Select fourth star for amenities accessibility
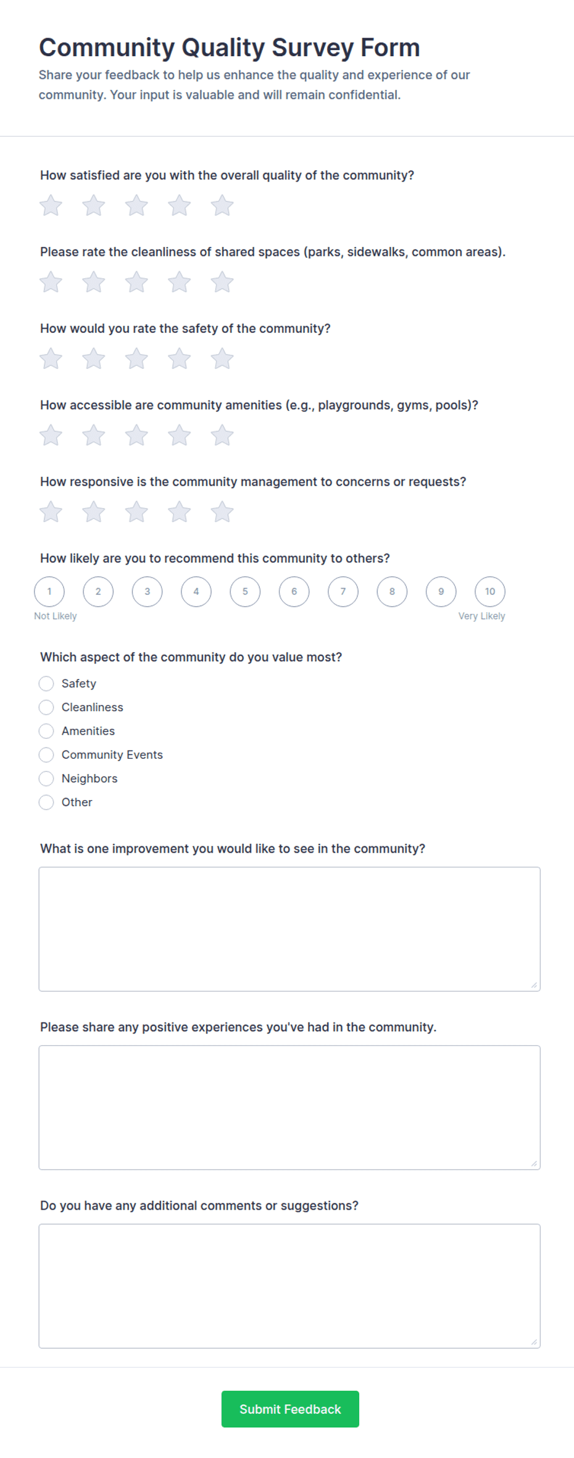This screenshot has height=1458, width=574. point(179,436)
